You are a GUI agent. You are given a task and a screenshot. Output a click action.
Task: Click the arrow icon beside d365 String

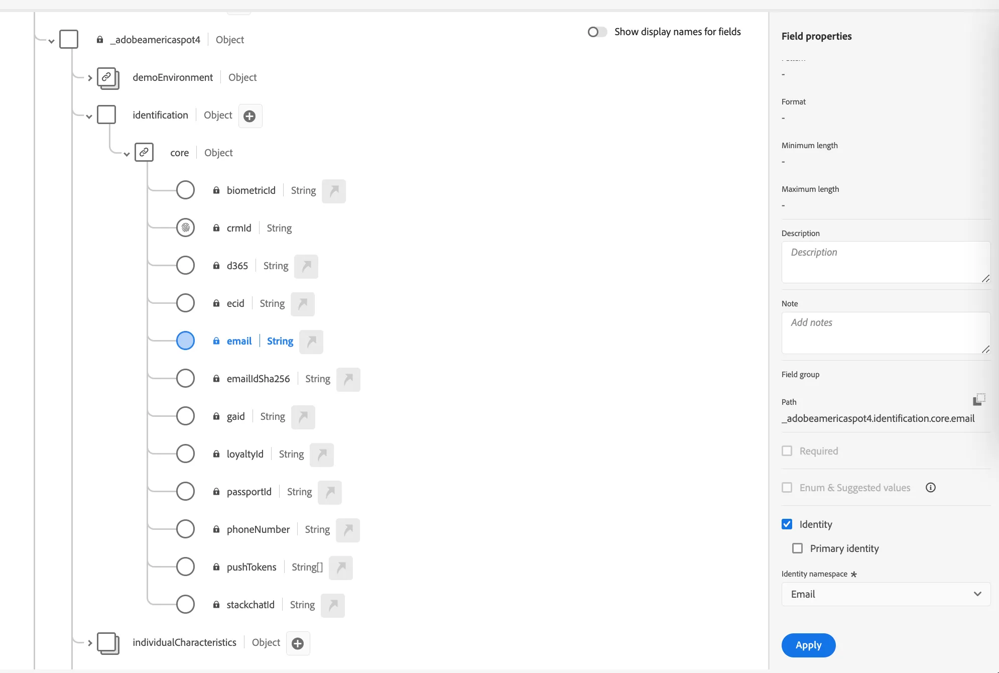306,266
